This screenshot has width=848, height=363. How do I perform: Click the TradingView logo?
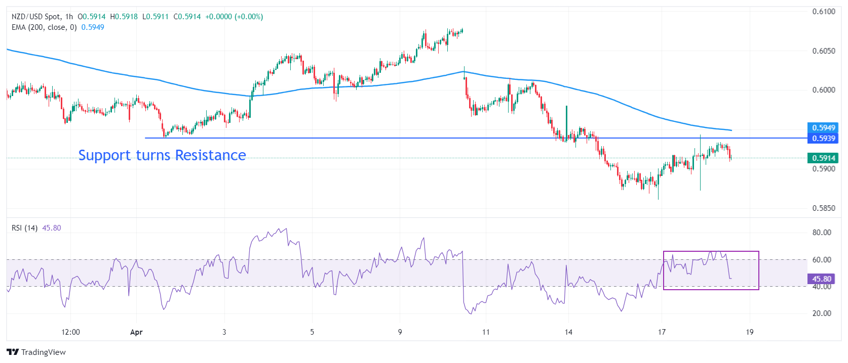(36, 352)
